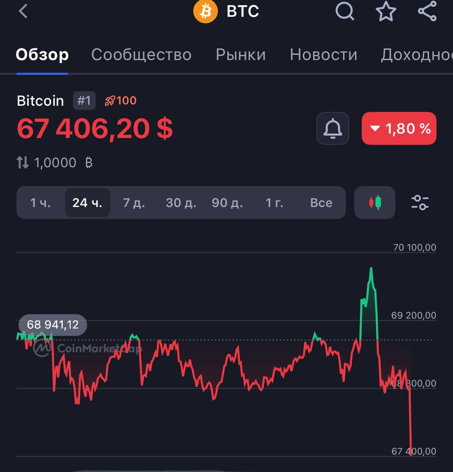Open the Сообщество tab

click(x=141, y=55)
